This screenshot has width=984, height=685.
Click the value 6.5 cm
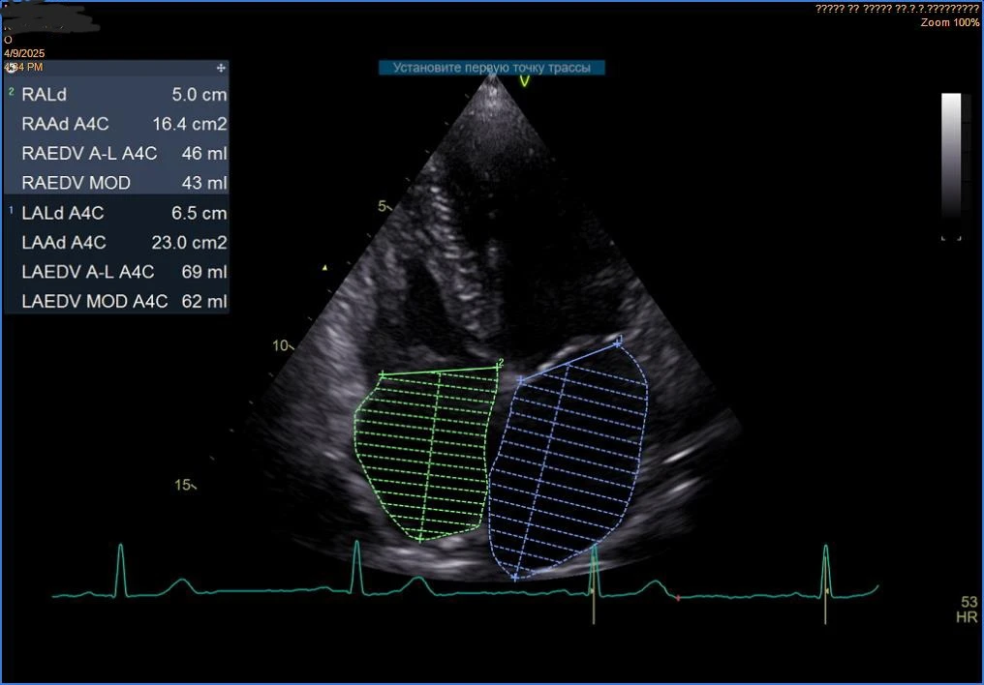click(x=199, y=213)
